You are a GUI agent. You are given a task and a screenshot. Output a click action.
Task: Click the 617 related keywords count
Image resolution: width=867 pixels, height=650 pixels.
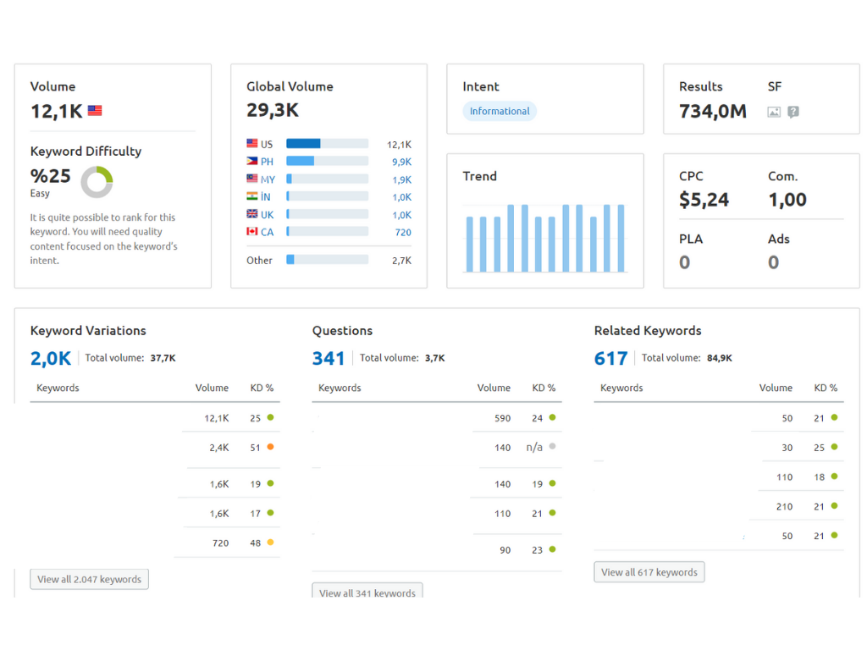pyautogui.click(x=611, y=358)
